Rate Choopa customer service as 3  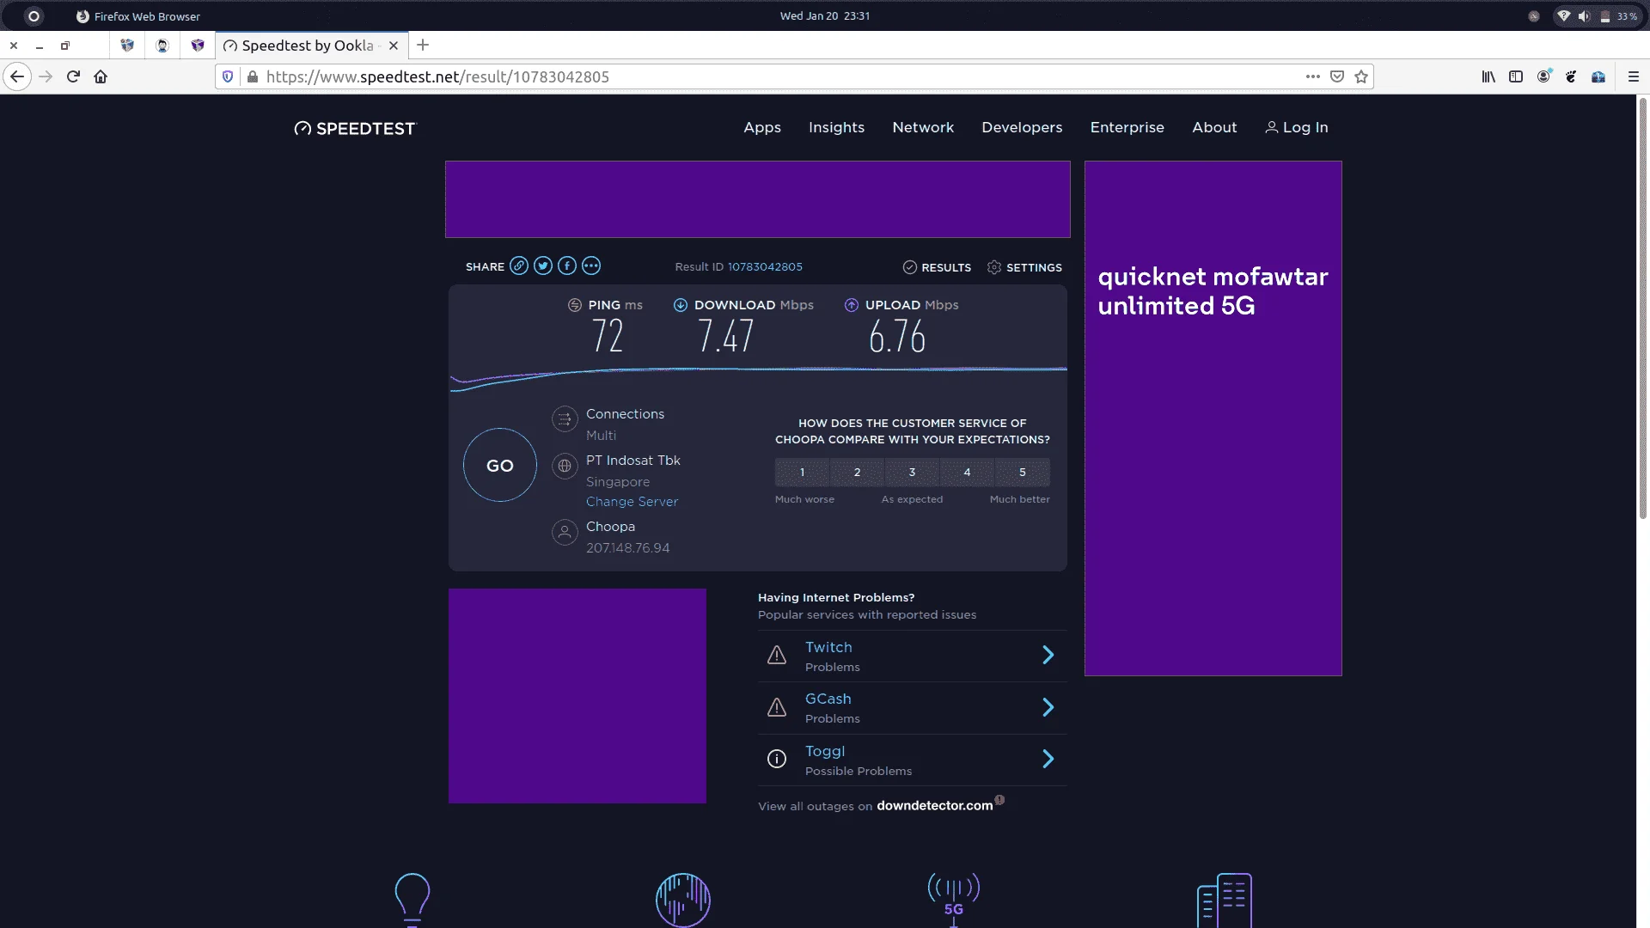912,473
